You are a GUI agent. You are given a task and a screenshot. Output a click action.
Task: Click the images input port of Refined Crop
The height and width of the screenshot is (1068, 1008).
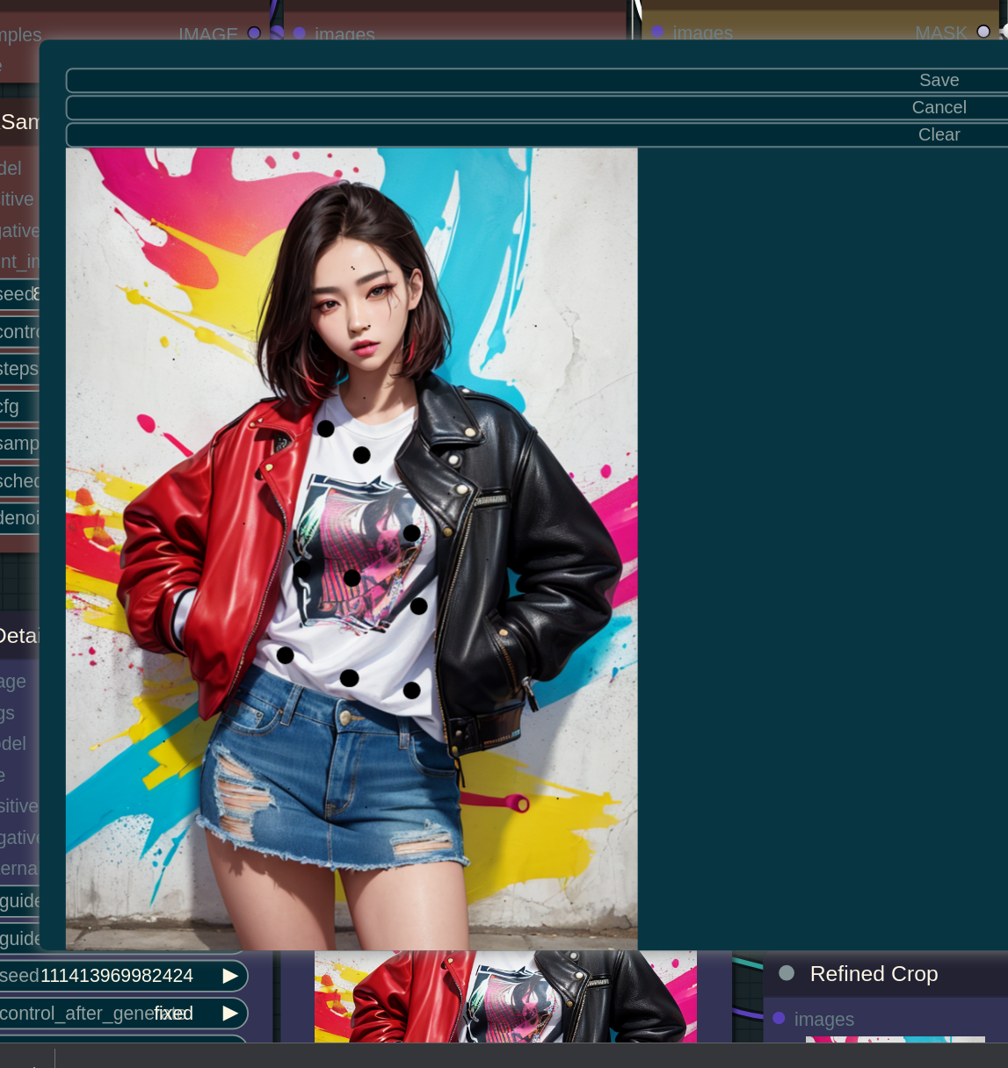click(779, 1019)
